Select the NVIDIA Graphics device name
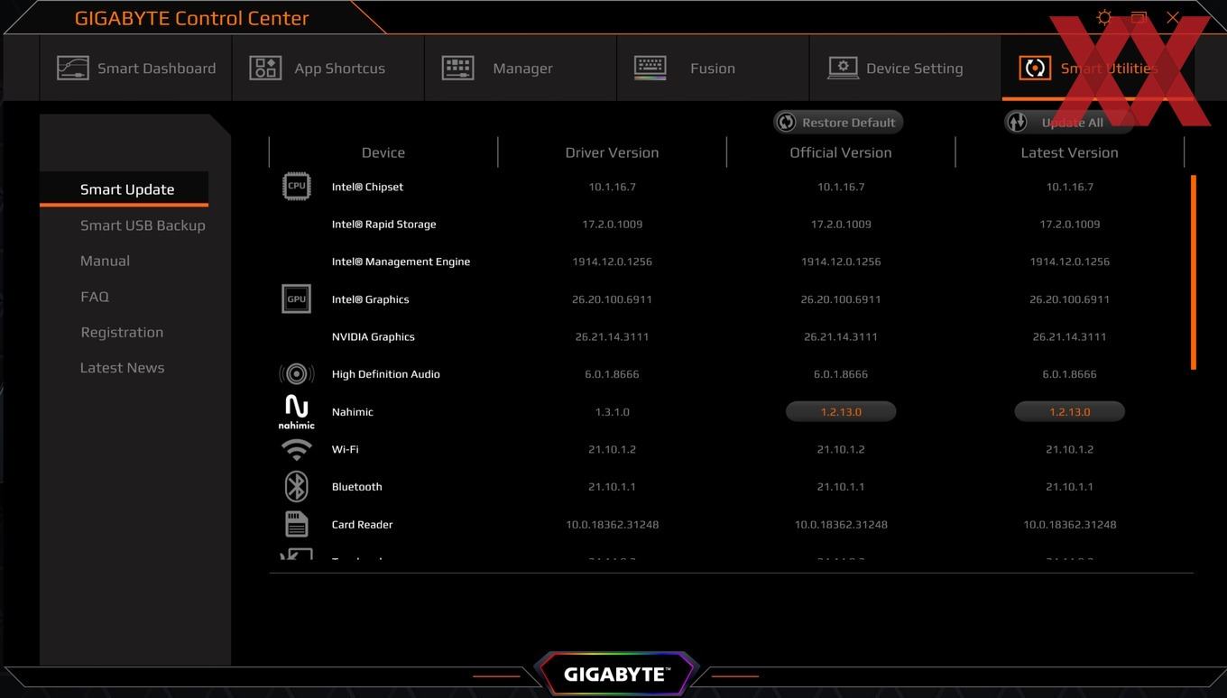The image size is (1227, 698). [373, 336]
